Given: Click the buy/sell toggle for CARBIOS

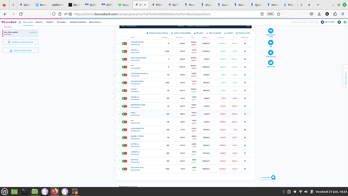Looking at the screenshot, I should click(x=124, y=154).
